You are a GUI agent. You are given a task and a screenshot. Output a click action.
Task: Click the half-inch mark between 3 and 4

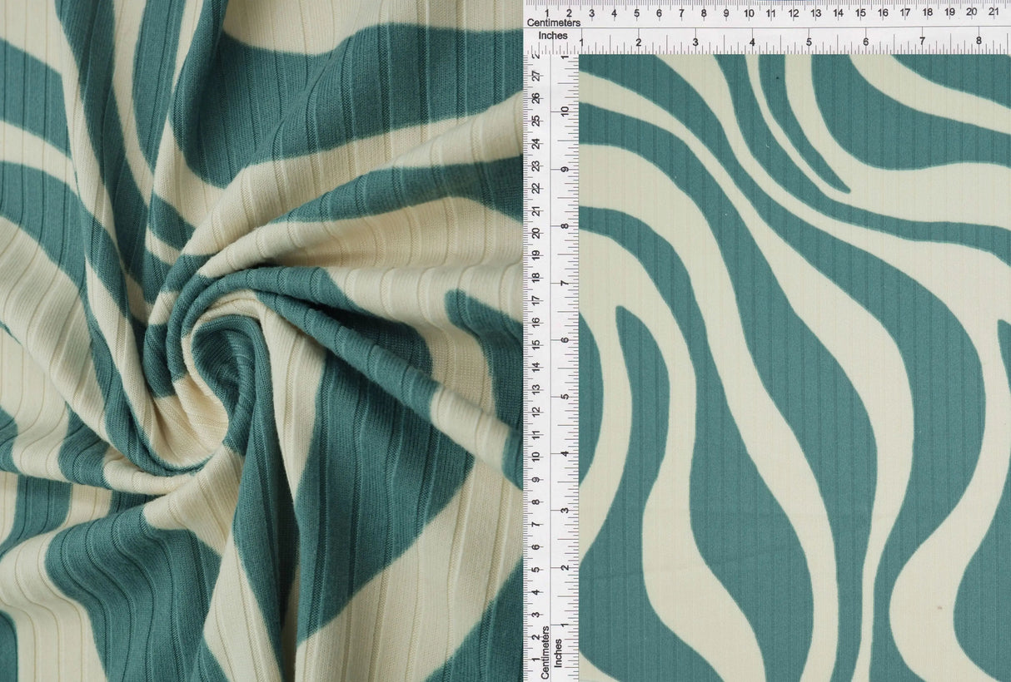coord(724,46)
